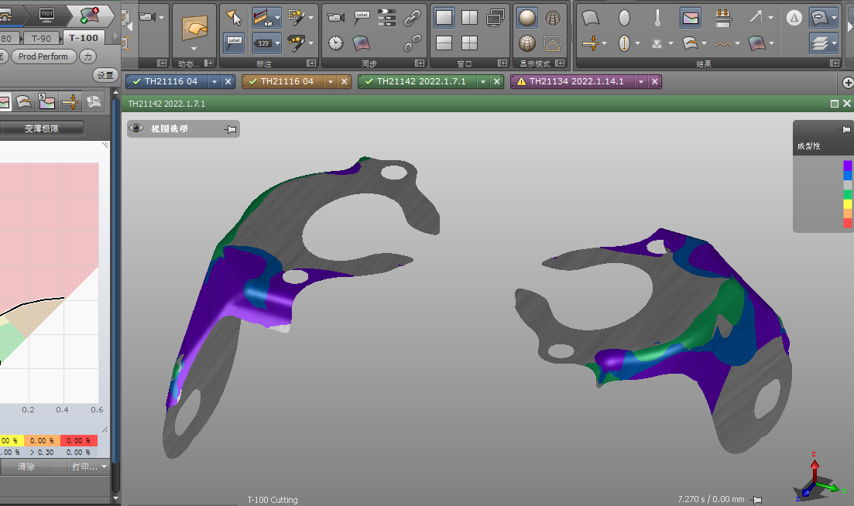Open TH21142 2022.1.7.1 tab dropdown arrow
Viewport: 854px width, 506px height.
(483, 81)
